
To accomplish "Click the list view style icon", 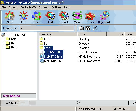I will pyautogui.click(x=88, y=28).
